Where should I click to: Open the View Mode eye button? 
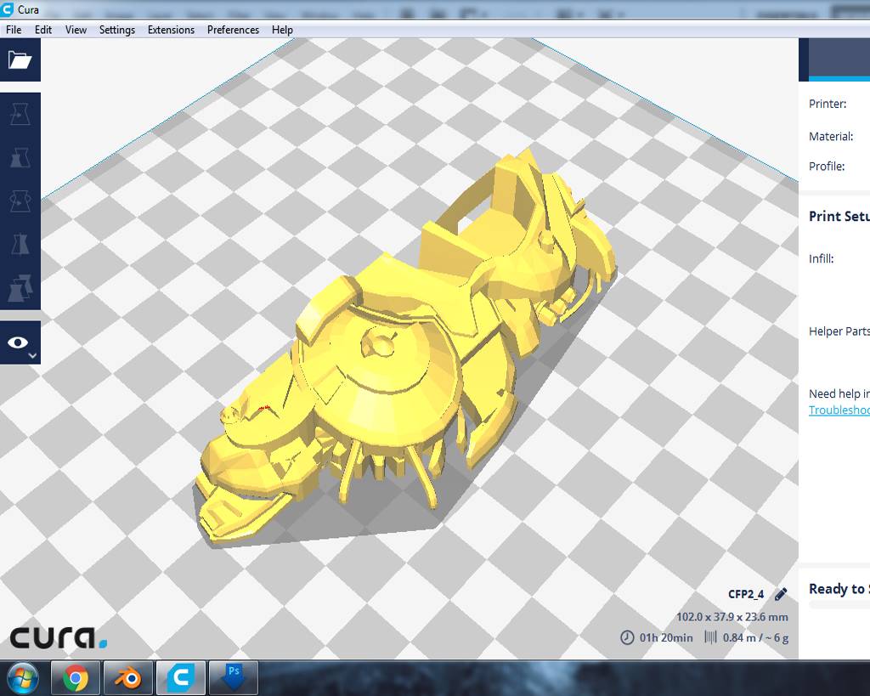[x=20, y=342]
